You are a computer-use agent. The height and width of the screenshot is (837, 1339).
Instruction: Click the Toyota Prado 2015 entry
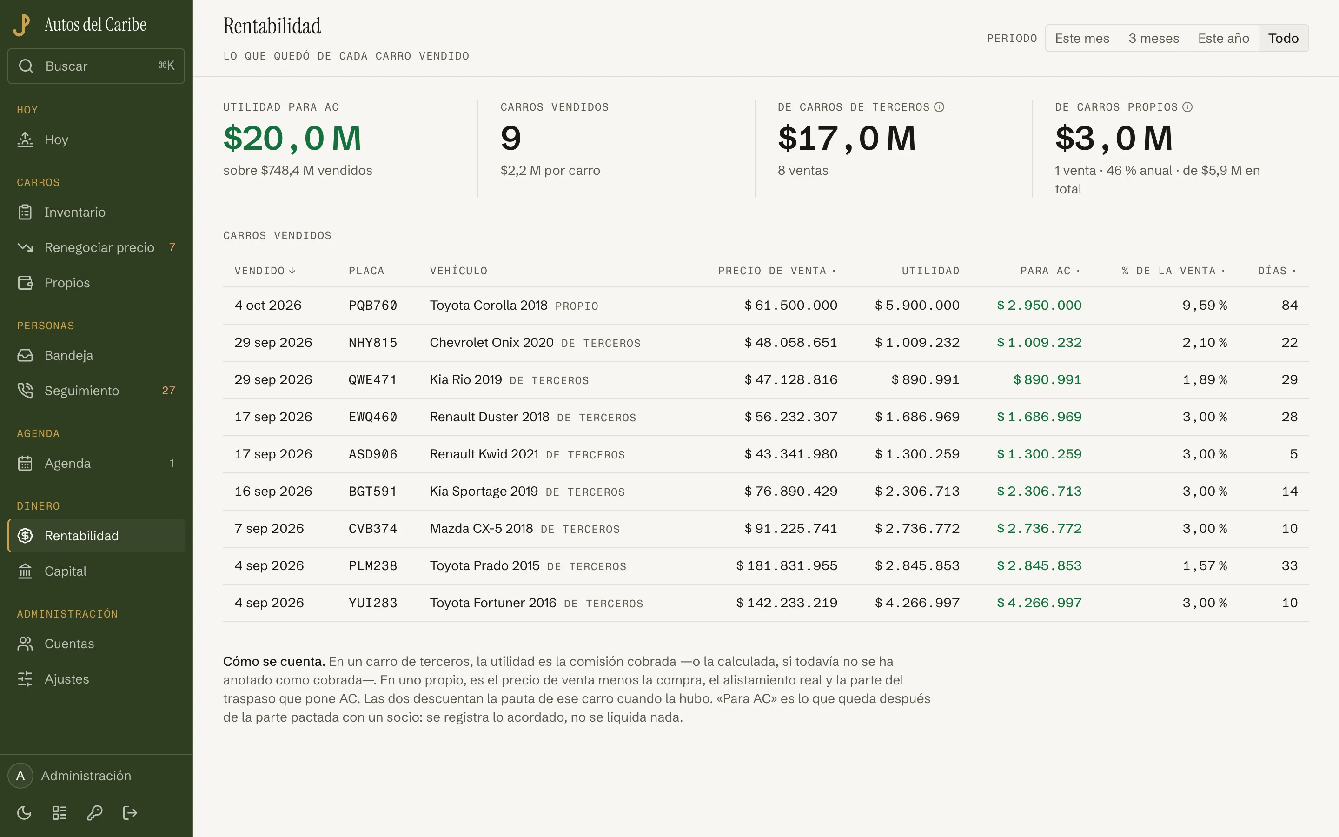(484, 566)
